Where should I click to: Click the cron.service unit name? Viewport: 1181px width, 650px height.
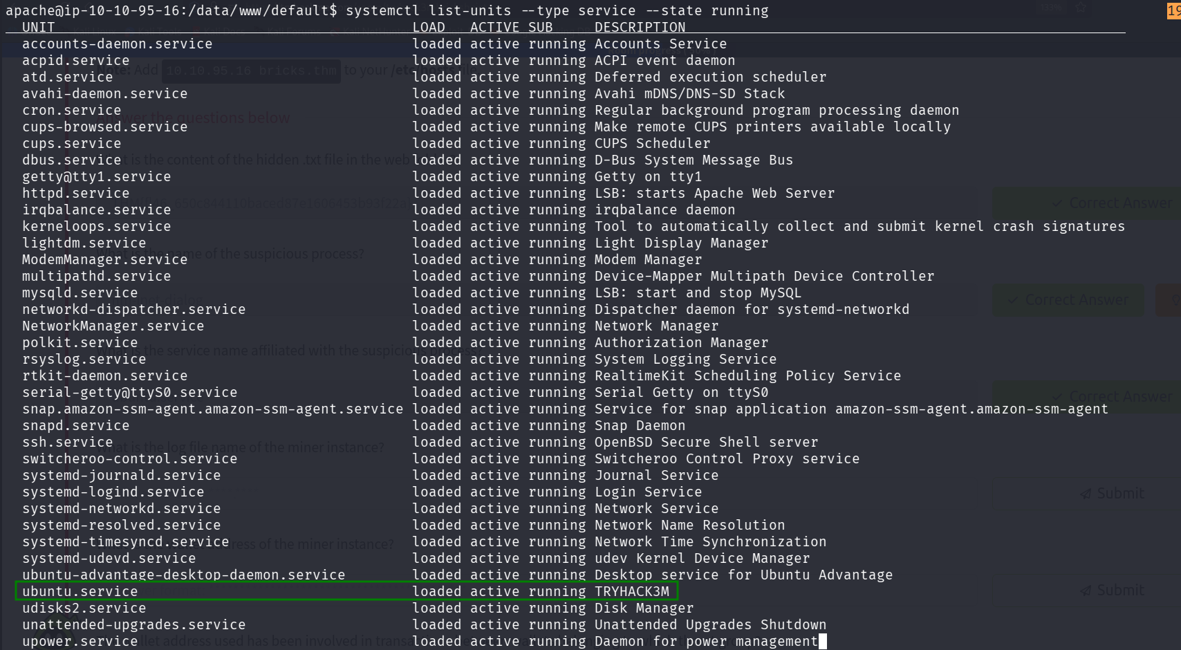click(71, 110)
